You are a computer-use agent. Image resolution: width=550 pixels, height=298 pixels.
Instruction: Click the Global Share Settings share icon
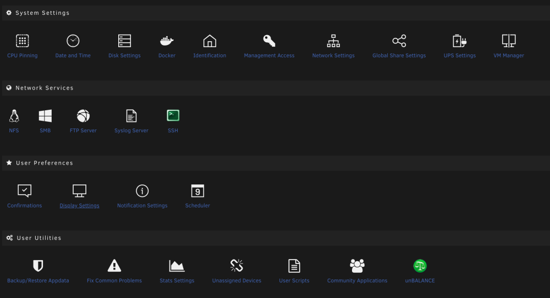click(399, 41)
